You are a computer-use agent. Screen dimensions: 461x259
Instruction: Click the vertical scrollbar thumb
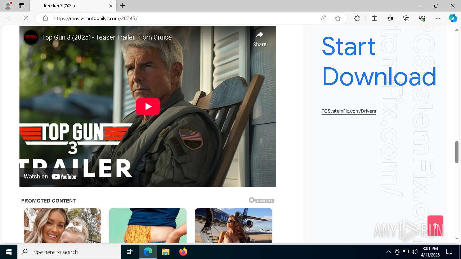pos(457,152)
